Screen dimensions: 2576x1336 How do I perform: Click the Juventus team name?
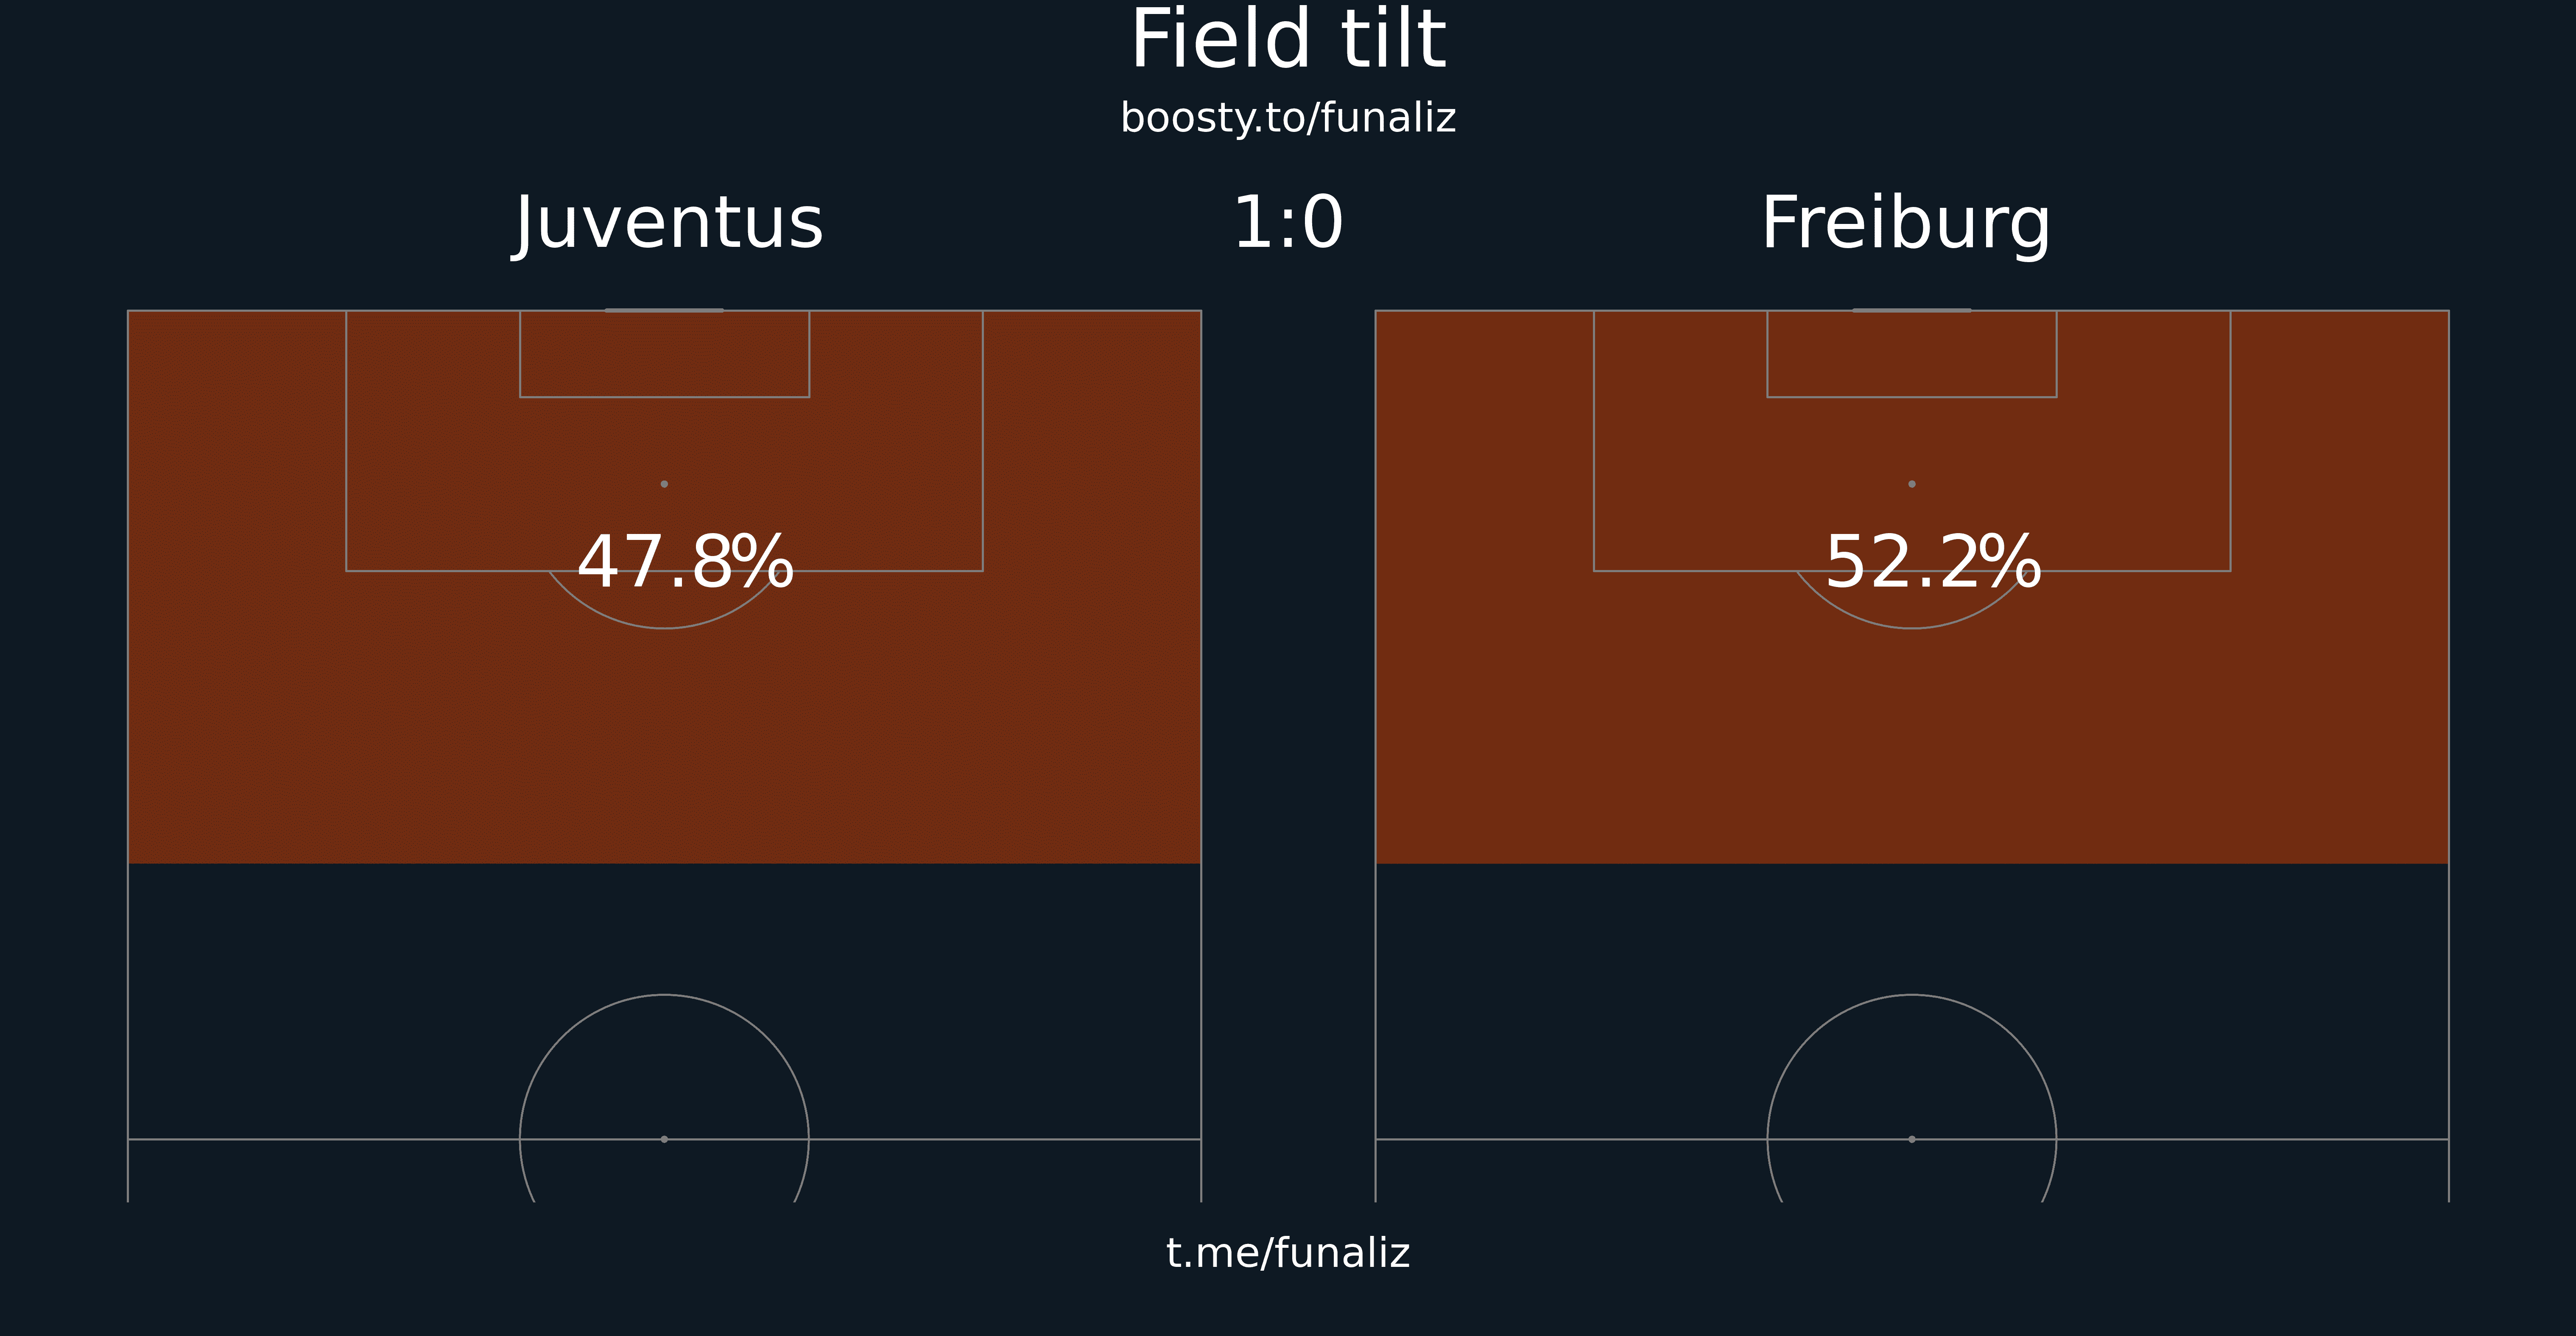coord(668,224)
